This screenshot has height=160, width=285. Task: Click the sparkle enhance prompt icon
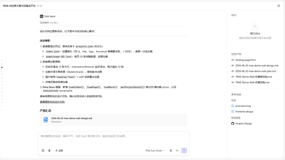(177, 151)
